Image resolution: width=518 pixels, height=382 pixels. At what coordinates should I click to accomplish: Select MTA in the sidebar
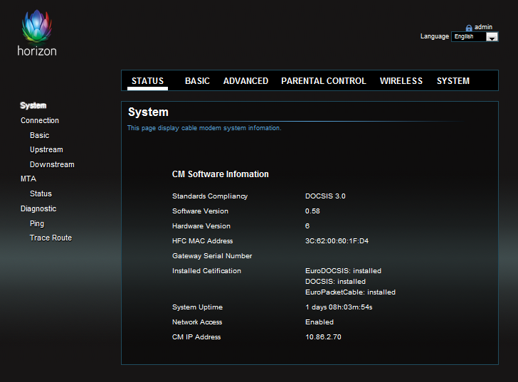28,179
